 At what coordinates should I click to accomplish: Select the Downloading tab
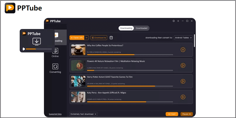tap(126, 28)
